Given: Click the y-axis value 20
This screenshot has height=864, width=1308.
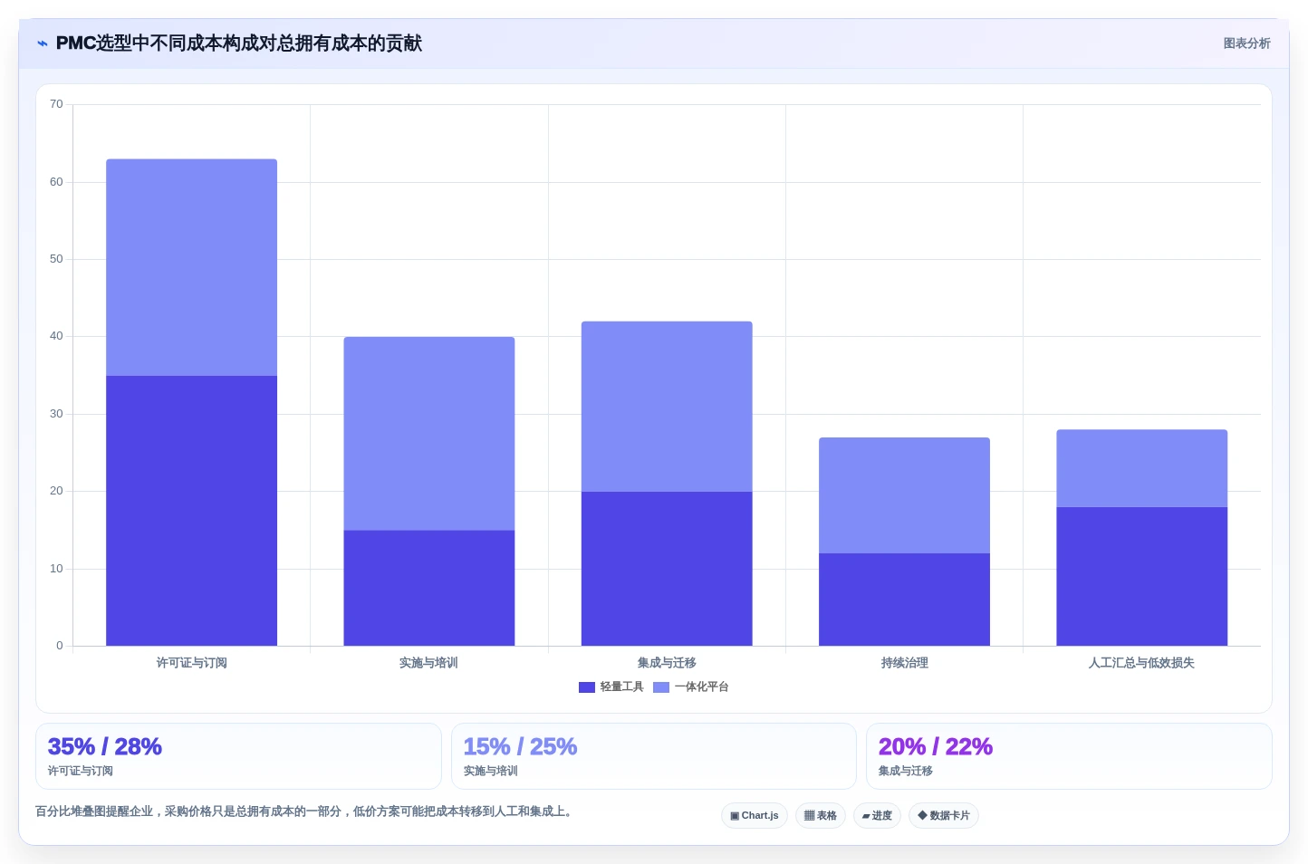Looking at the screenshot, I should (x=56, y=491).
